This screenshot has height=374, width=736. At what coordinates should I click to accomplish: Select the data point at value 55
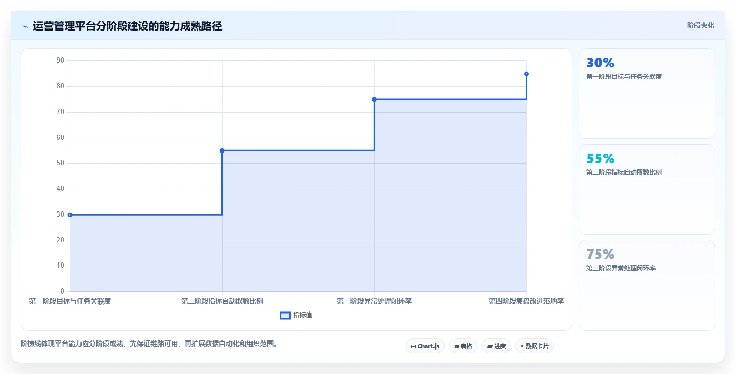pyautogui.click(x=222, y=150)
